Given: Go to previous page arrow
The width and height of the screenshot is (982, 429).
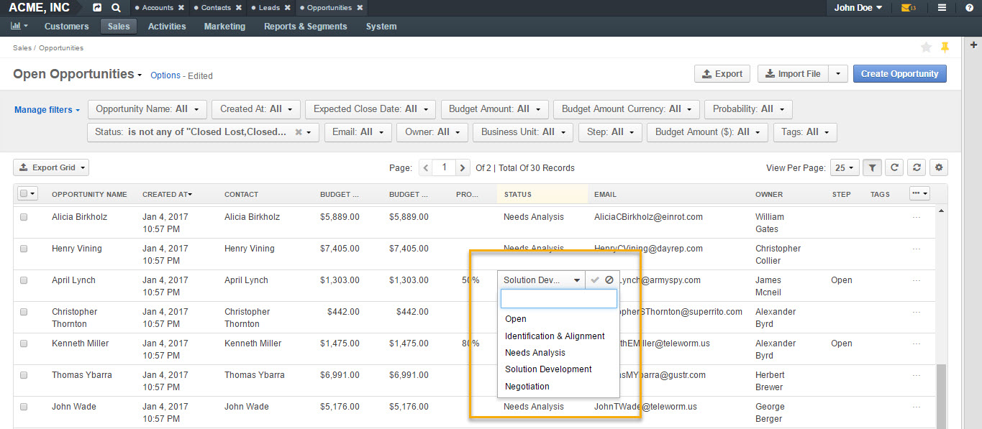Looking at the screenshot, I should pyautogui.click(x=426, y=167).
